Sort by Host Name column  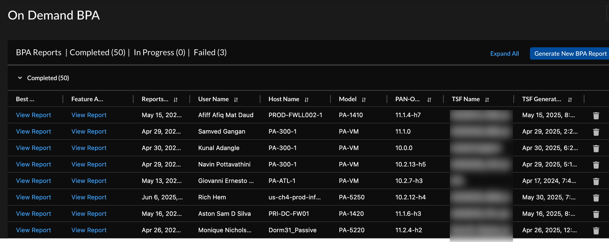(306, 100)
